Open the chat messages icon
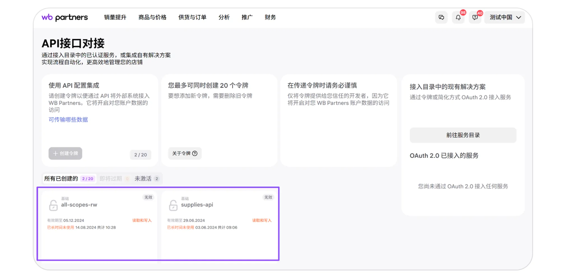The width and height of the screenshot is (565, 278). tap(441, 17)
